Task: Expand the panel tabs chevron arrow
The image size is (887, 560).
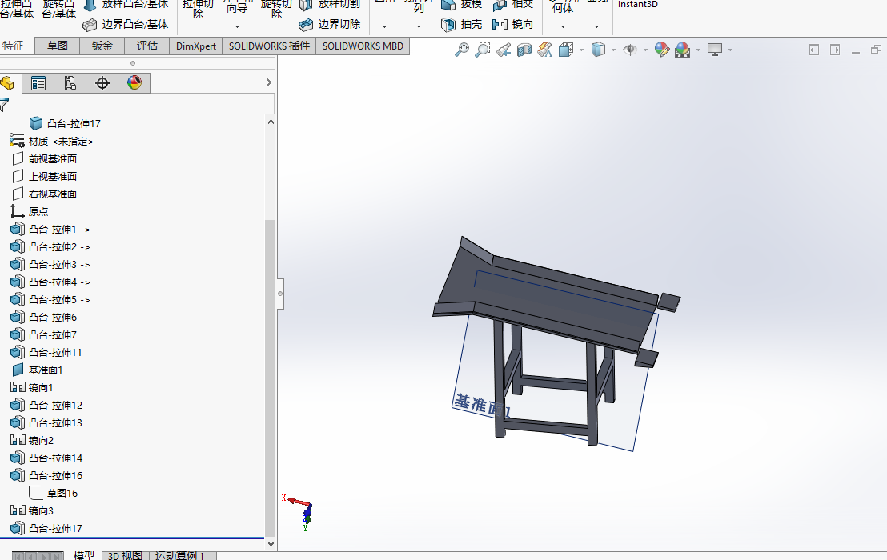Action: pos(269,83)
